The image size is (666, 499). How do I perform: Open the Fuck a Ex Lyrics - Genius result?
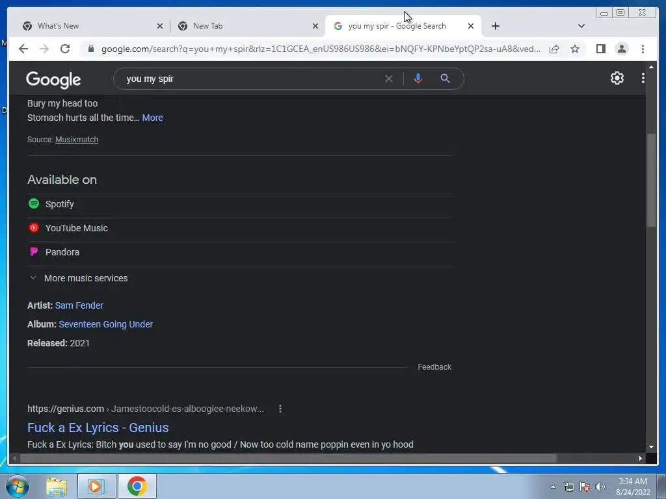tap(98, 428)
